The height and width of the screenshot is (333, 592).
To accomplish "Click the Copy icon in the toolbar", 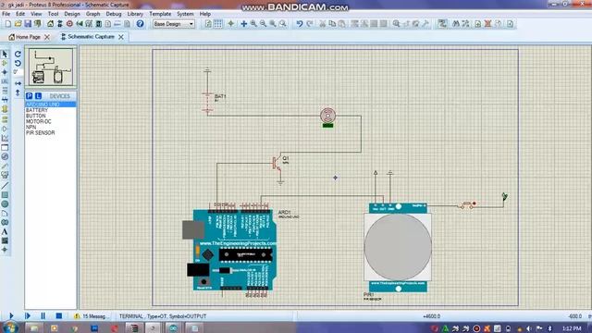I will click(332, 24).
